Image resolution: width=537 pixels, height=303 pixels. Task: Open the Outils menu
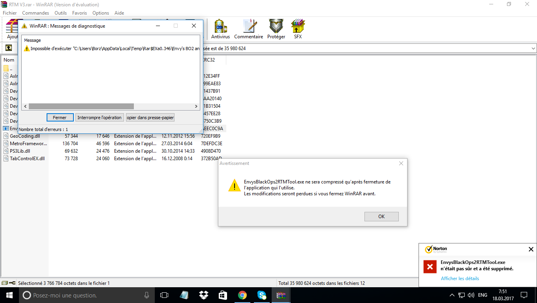pos(61,13)
